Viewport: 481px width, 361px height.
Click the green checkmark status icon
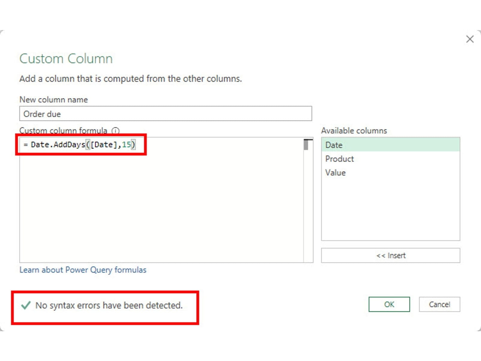point(26,305)
